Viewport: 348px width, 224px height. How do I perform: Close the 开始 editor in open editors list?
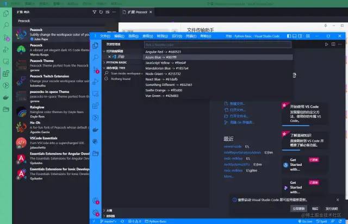coord(109,57)
